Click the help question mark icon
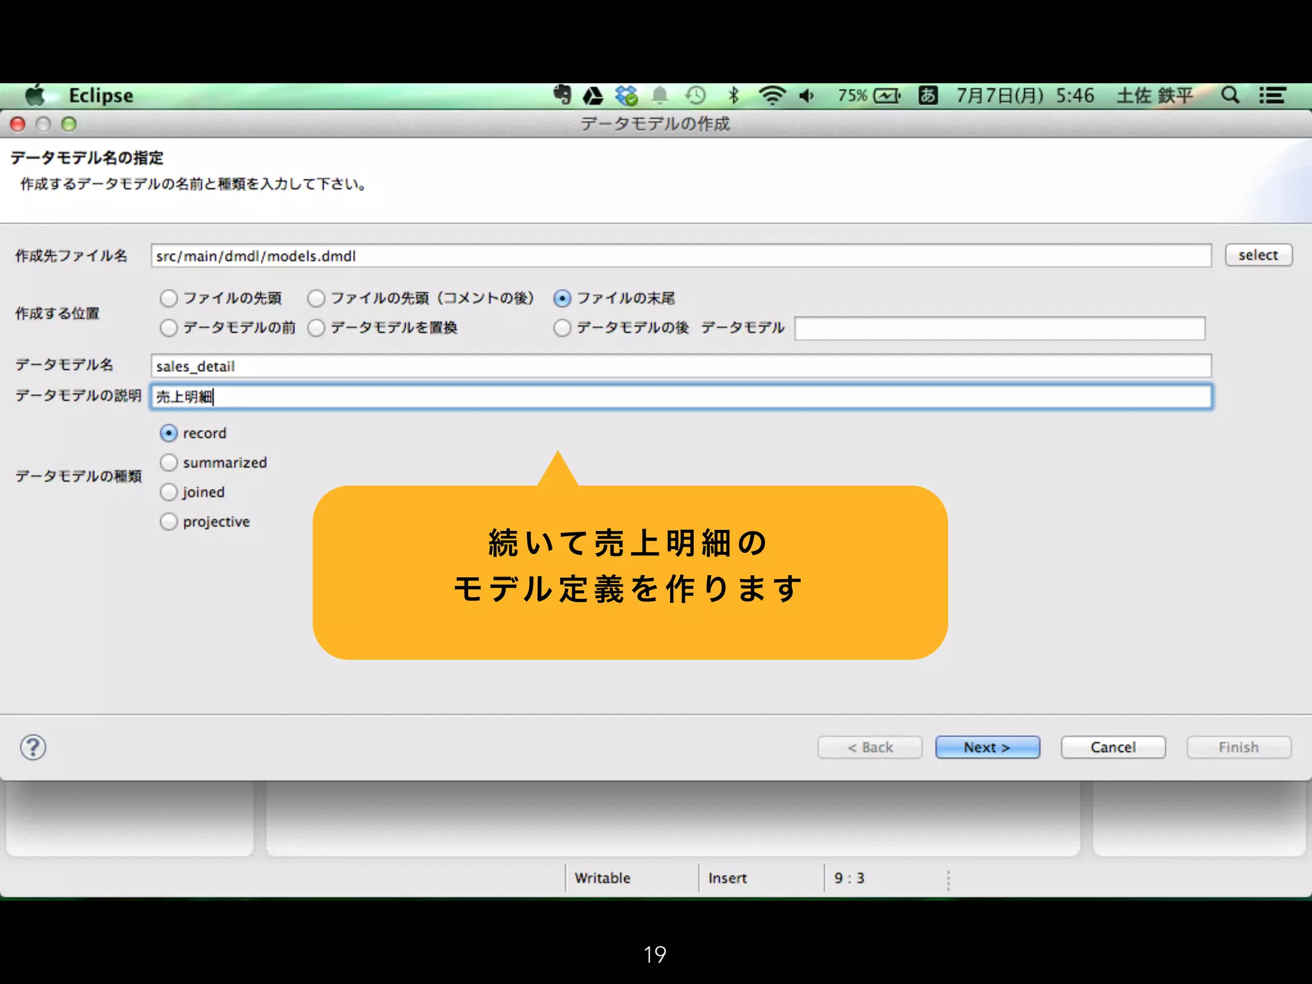 coord(33,747)
